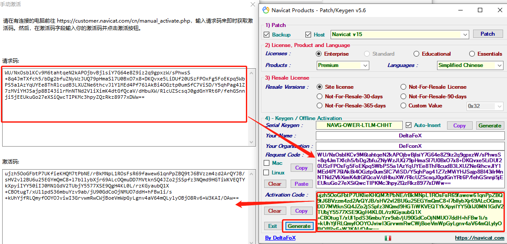
Task: Choose the Not-For-Resale-30-days option
Action: [320, 97]
